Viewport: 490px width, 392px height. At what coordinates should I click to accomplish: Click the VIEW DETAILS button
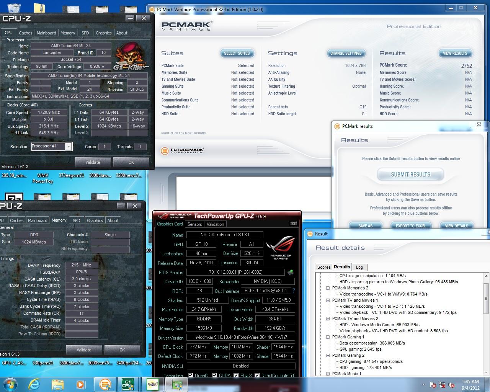tap(456, 226)
